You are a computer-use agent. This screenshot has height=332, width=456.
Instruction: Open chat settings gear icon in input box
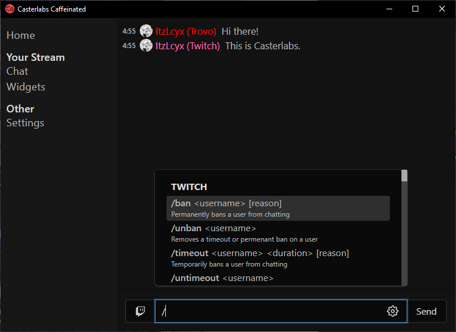pos(393,311)
